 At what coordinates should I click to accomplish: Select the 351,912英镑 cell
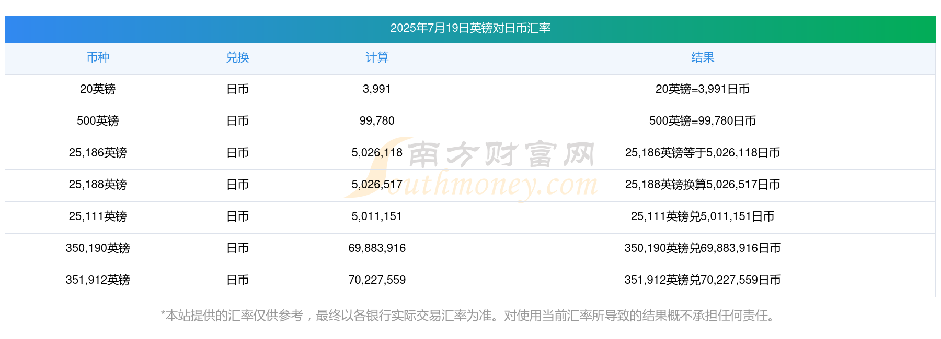click(x=98, y=280)
